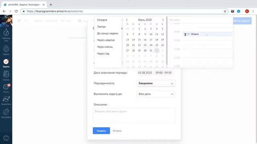Screen dimensions: 257x144
Task: Select July 6 in the calendar
Action: pyautogui.click(x=128, y=34)
